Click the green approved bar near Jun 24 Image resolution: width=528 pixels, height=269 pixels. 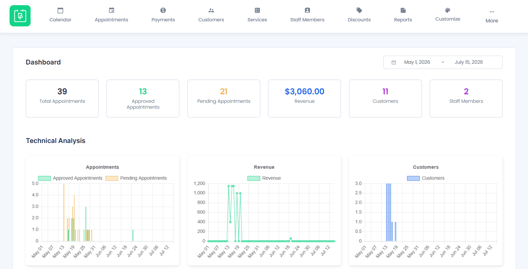(133, 235)
